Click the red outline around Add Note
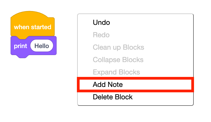Screen dimensions: 211x122 pos(135,78)
